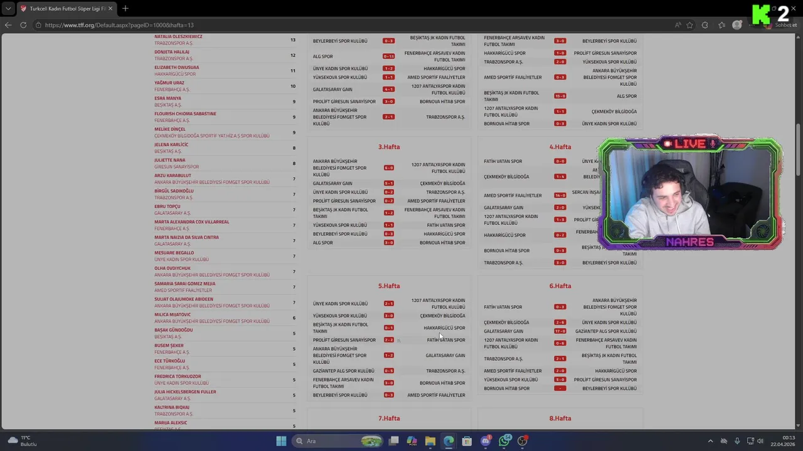Screen dimensions: 803x451
Task: Open 6-0 score of Ankara Büyükşehir vs Antalyaspor
Action: 389,168
